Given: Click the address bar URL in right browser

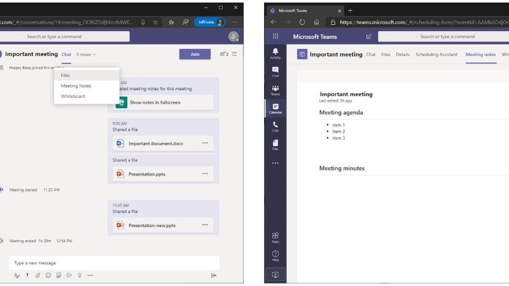Looking at the screenshot, I should tap(424, 22).
